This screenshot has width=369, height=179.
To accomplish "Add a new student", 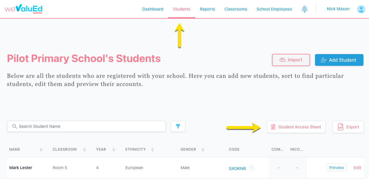I will pos(339,60).
